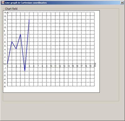Click the y-axis label 6

5,42
